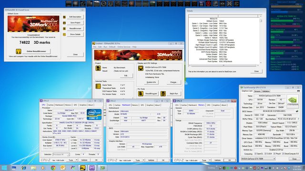305x171 pixels.
Task: Open the Tools dropdown arrow in the CPU-Z CPU window
Action: [77, 160]
